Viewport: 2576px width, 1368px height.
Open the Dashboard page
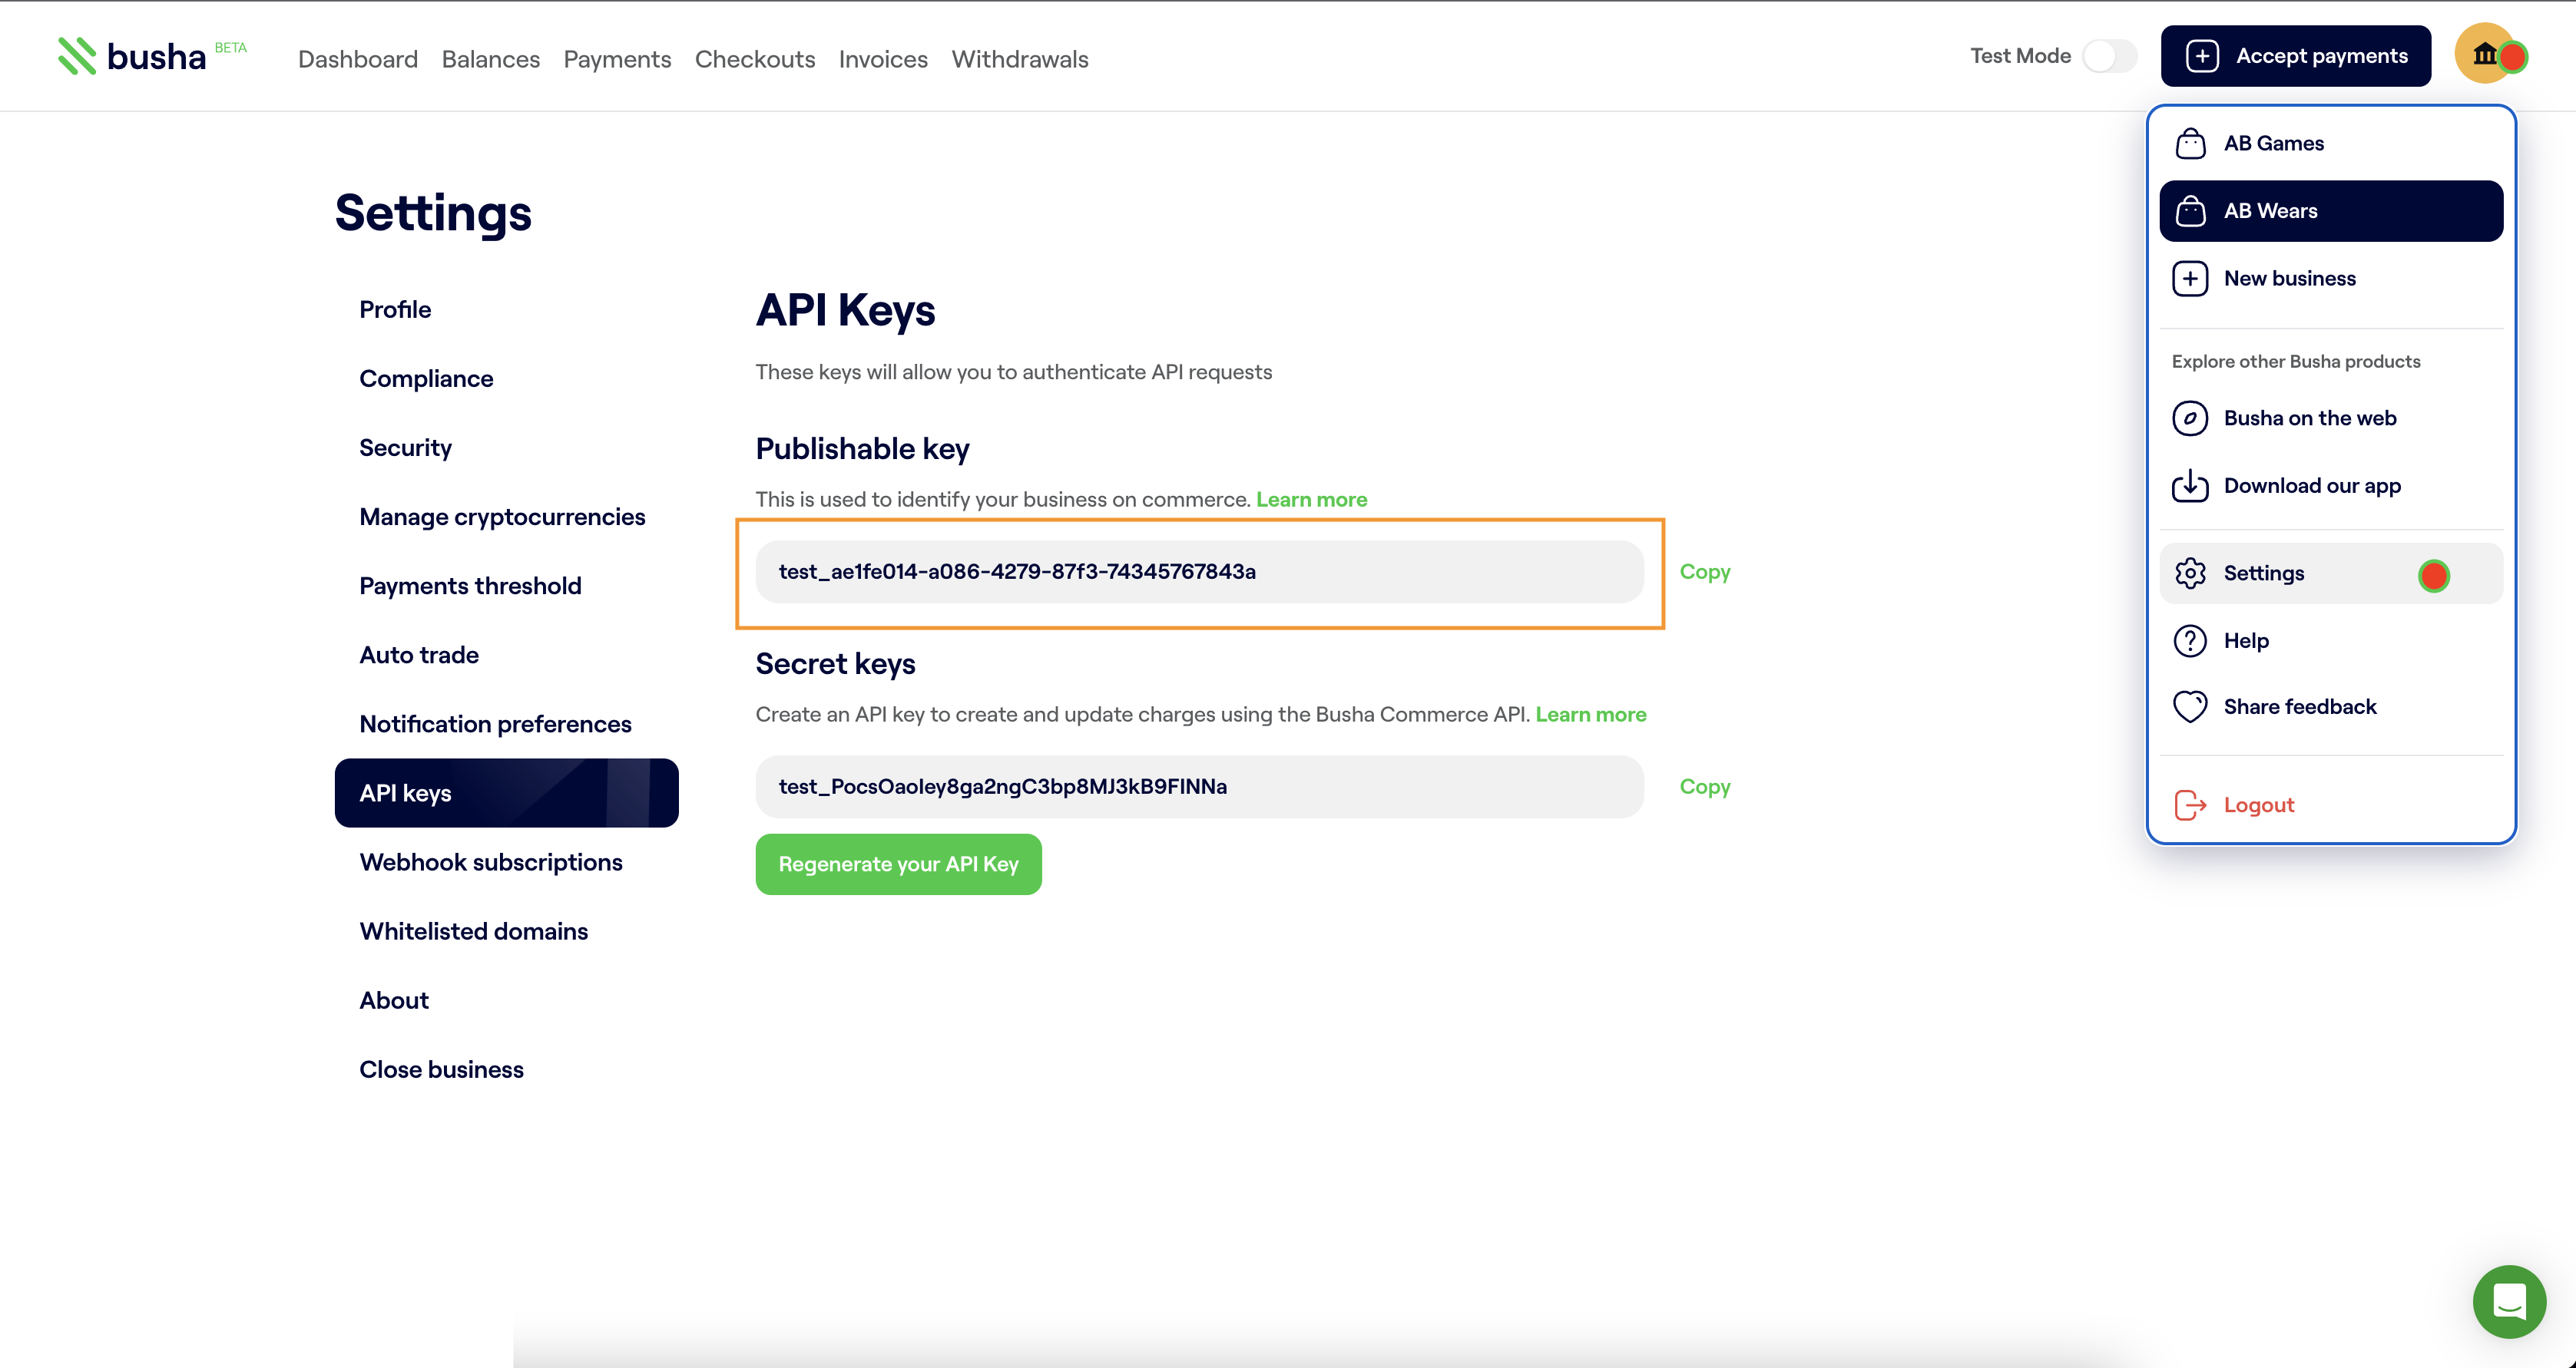tap(358, 59)
